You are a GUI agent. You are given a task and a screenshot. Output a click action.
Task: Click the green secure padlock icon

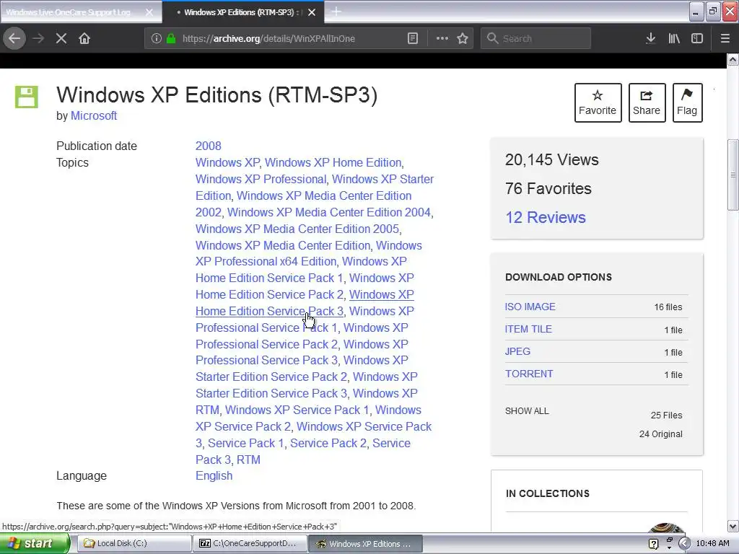tap(171, 38)
